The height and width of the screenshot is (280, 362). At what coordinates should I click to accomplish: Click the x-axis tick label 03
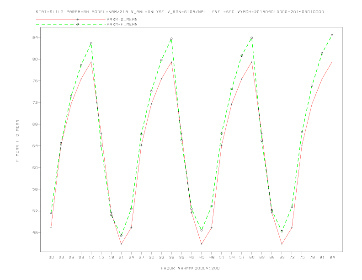(x=61, y=257)
